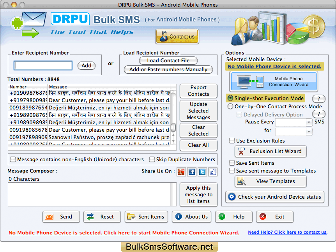Screen dimensions: 336x252
Task: Click the Clear Selected button
Action: (x=198, y=130)
